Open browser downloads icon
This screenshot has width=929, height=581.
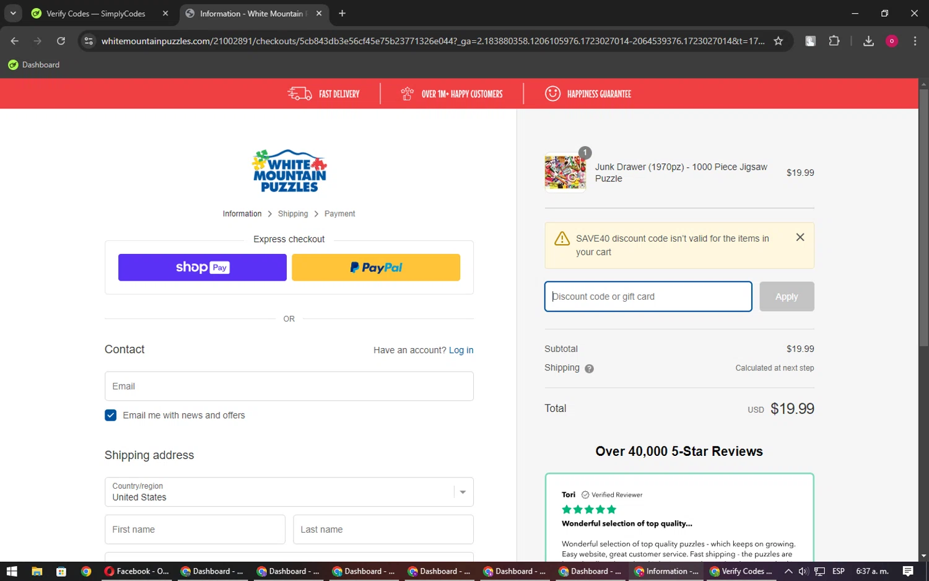click(x=868, y=41)
